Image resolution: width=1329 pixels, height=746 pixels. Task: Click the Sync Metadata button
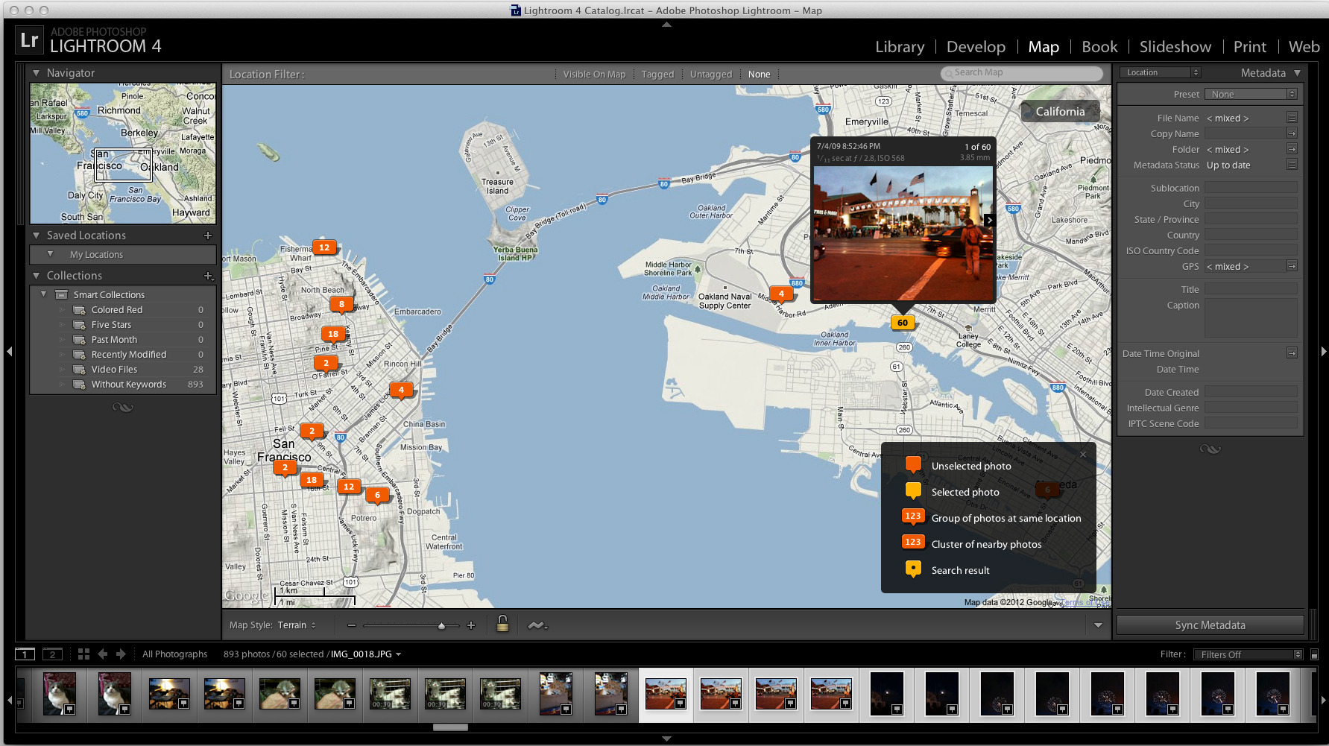click(1210, 625)
